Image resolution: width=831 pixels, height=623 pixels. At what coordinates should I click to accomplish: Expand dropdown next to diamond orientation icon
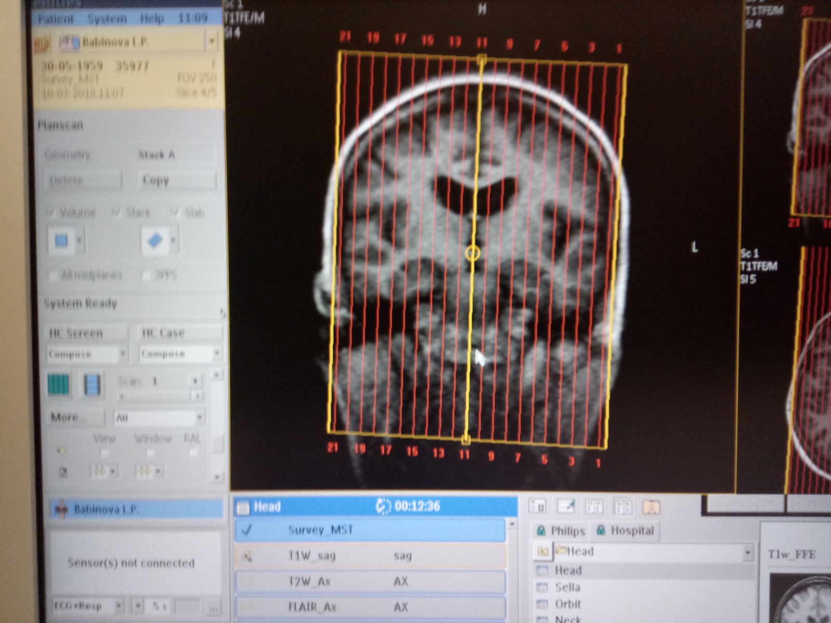pos(173,241)
